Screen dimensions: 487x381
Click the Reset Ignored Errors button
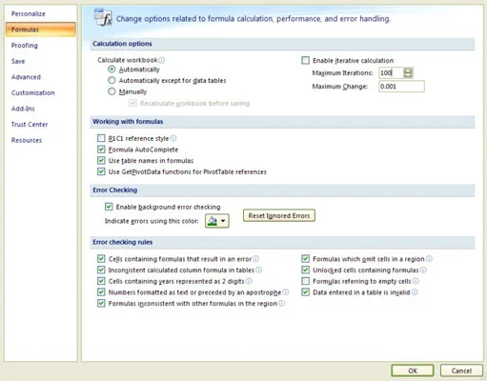(279, 215)
